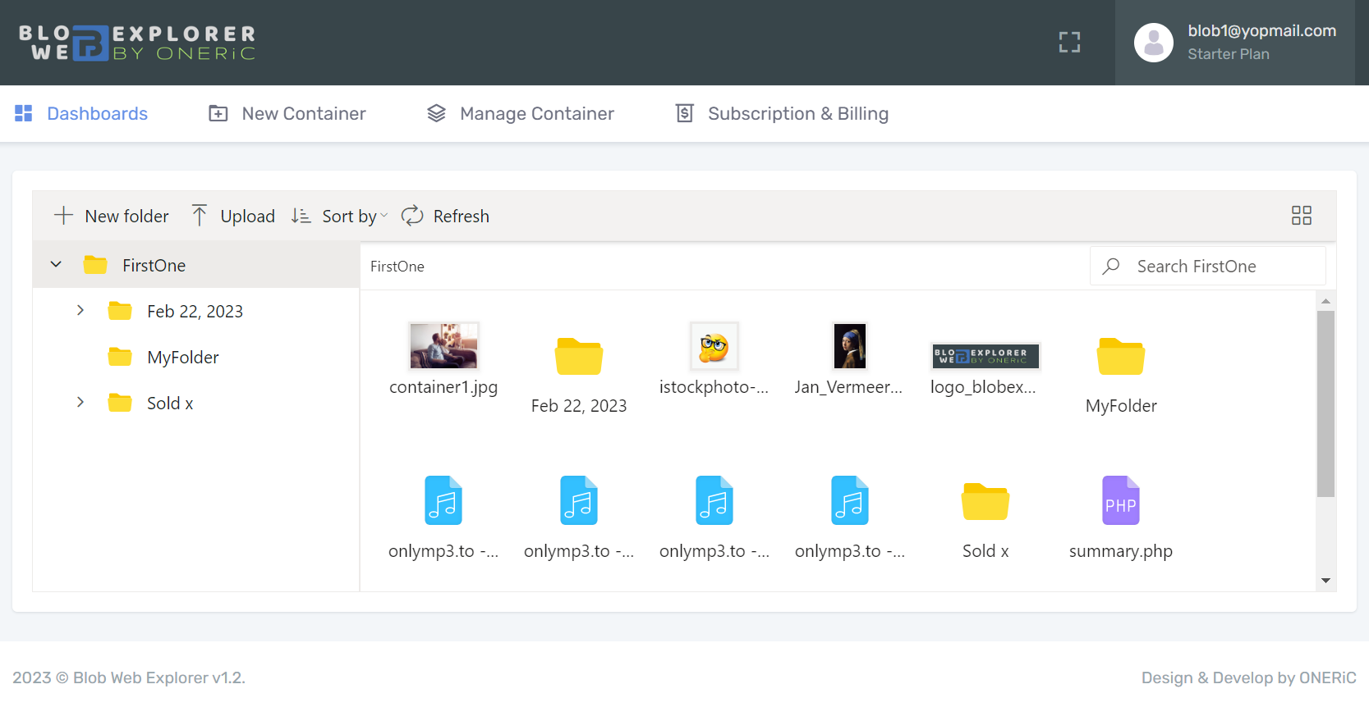Click the user profile avatar icon

coord(1153,43)
